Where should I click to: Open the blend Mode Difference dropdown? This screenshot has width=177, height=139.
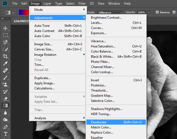click(110, 12)
